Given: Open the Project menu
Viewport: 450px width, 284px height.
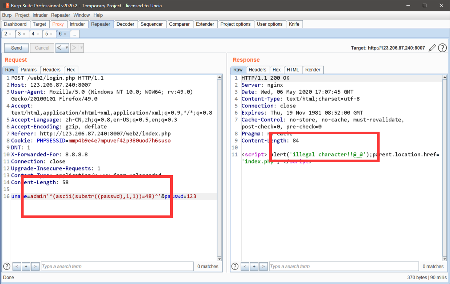Looking at the screenshot, I should tap(22, 15).
